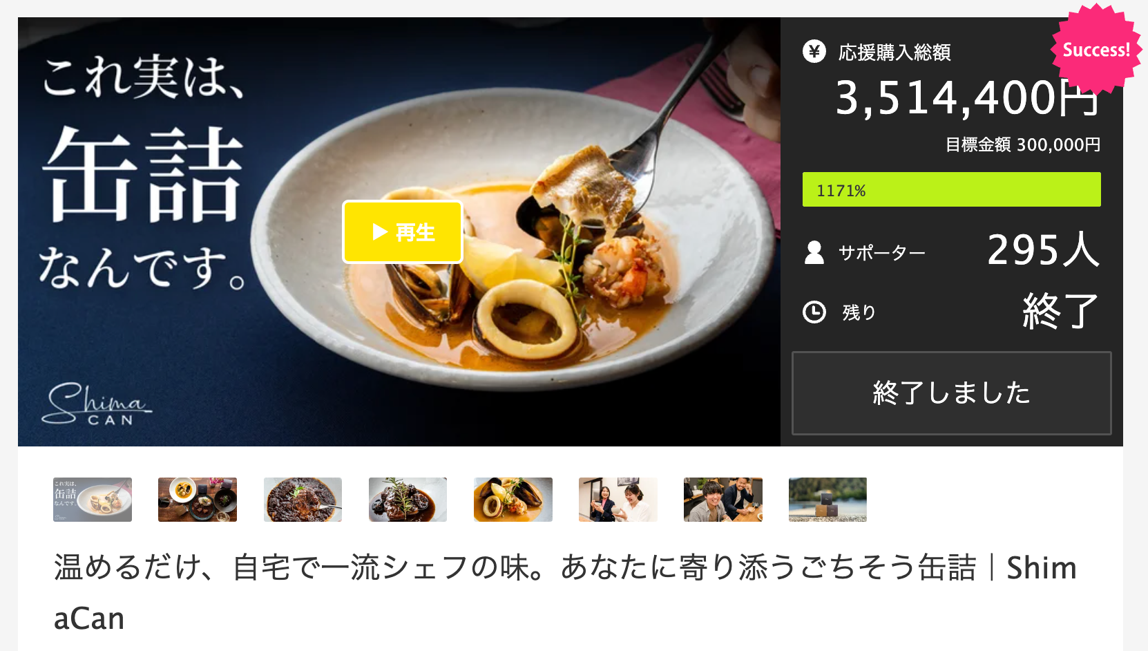Click the 3,514,400円 total amount
The image size is (1148, 651).
pyautogui.click(x=967, y=98)
